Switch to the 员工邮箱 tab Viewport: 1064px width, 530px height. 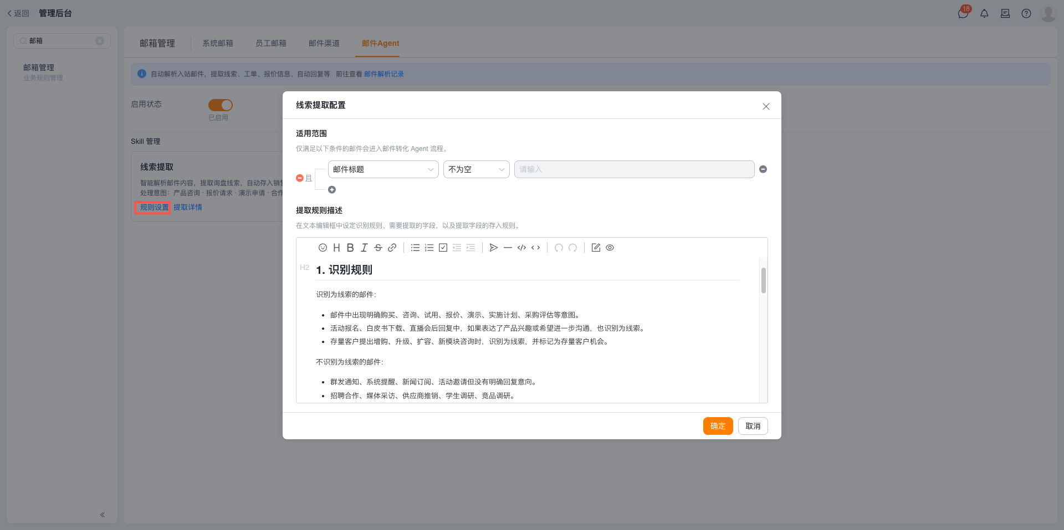tap(271, 43)
